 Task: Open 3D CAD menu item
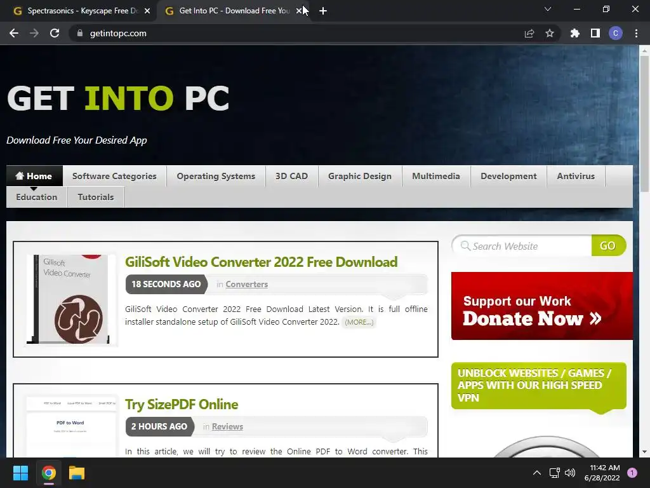click(x=292, y=176)
